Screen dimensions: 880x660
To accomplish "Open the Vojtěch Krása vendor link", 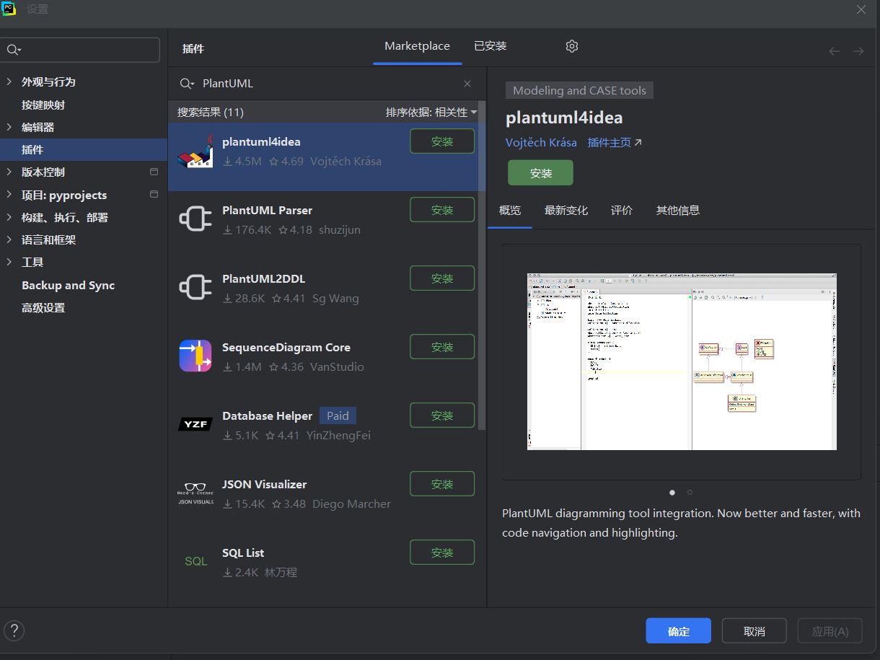I will [x=541, y=143].
